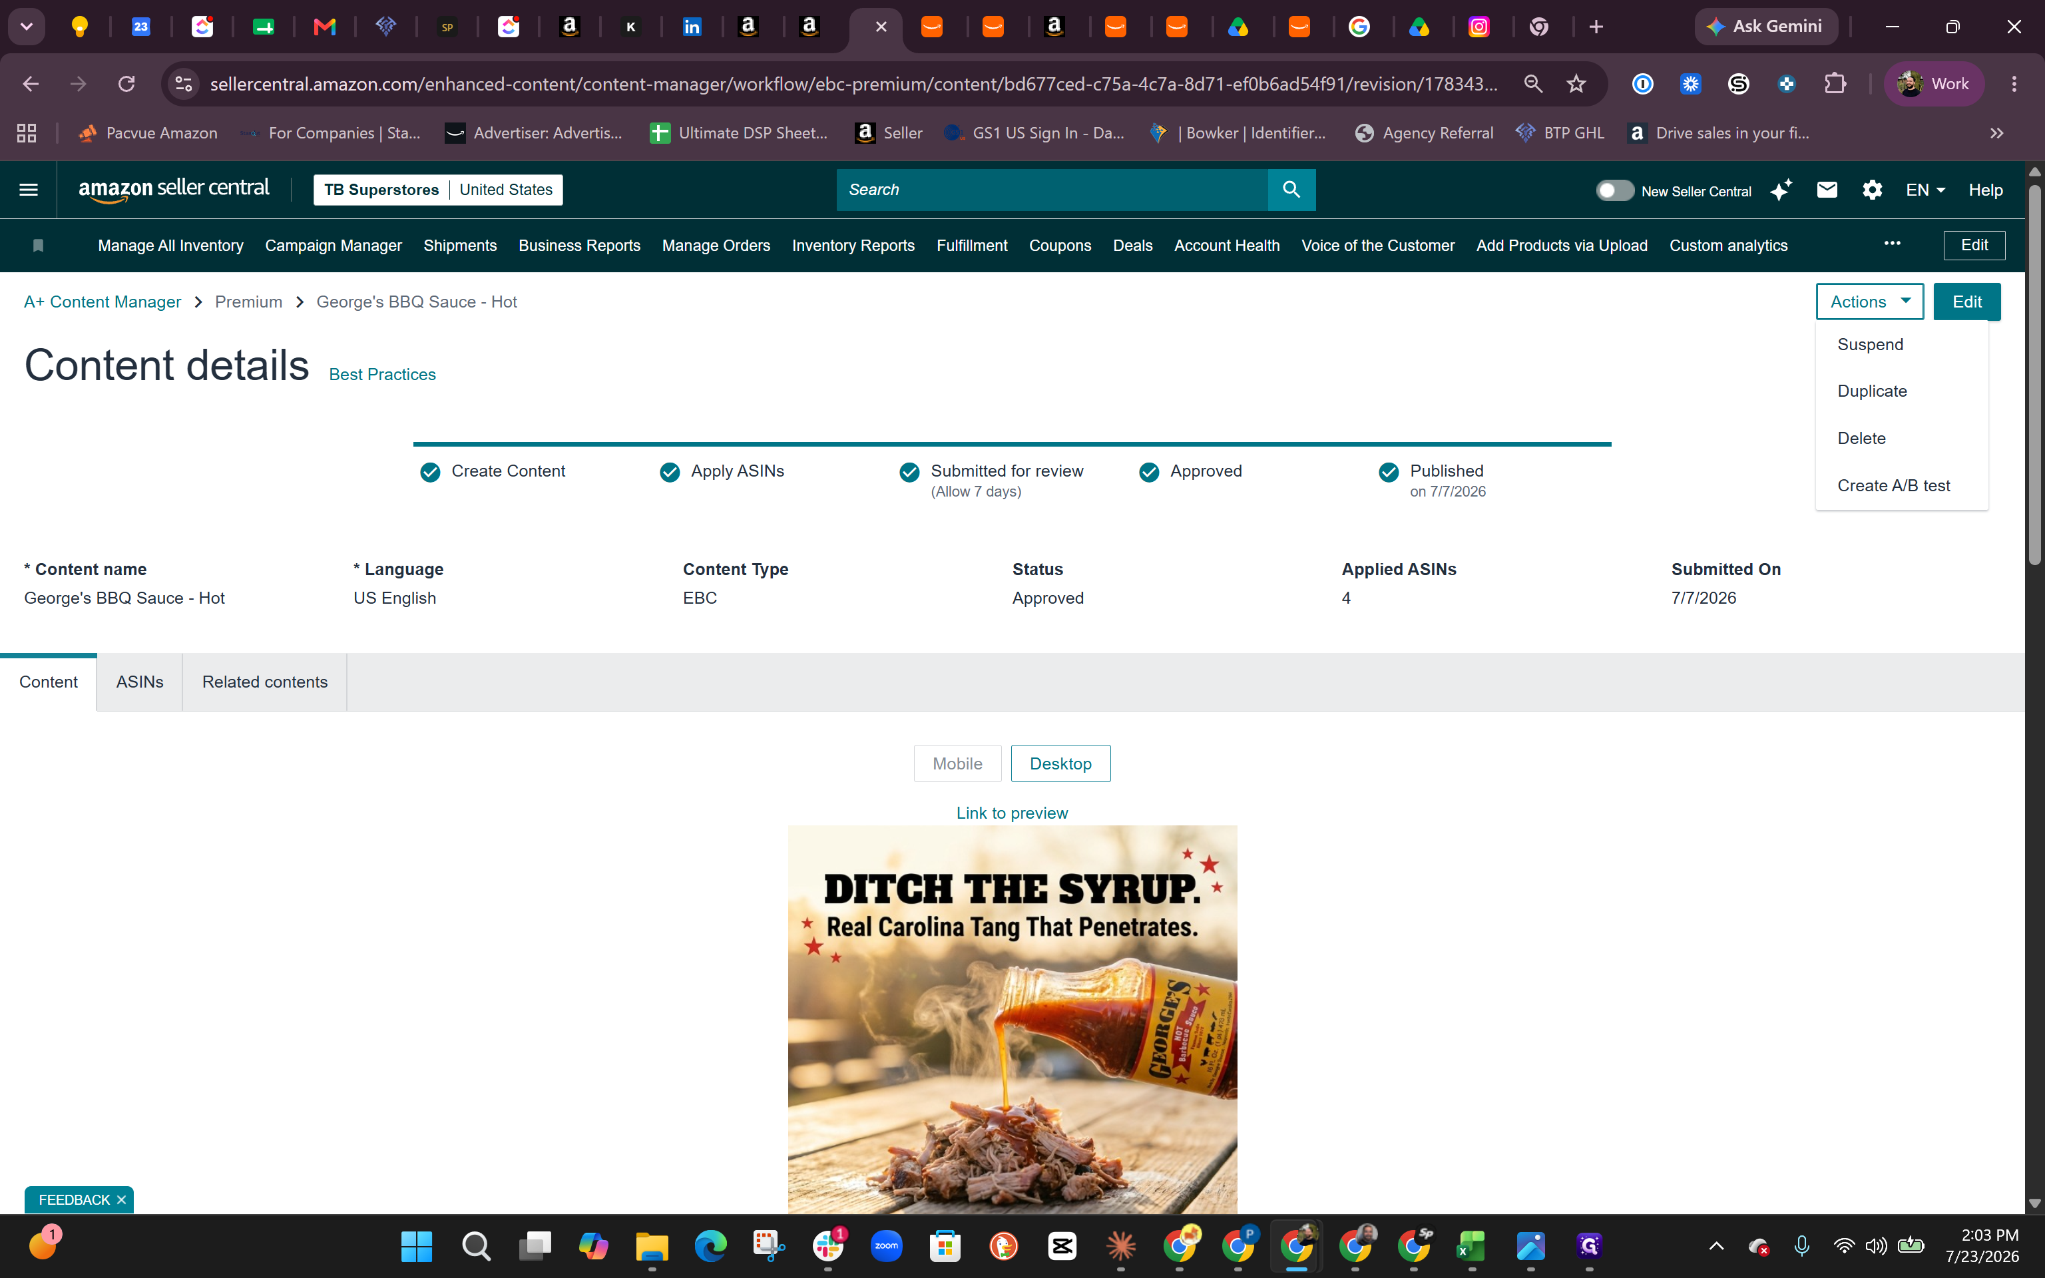
Task: Switch to the LinkedIn browser tab
Action: pos(691,27)
